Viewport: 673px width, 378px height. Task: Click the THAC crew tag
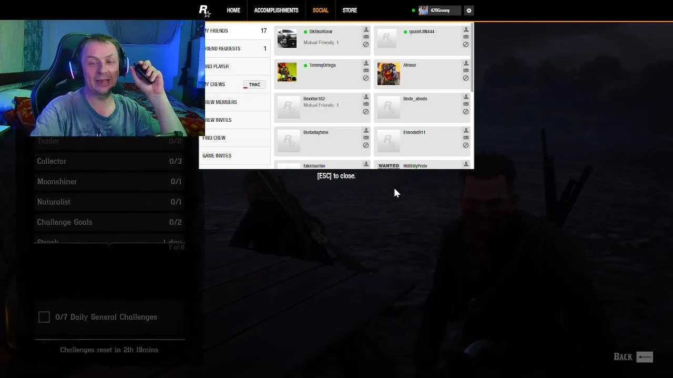click(254, 85)
